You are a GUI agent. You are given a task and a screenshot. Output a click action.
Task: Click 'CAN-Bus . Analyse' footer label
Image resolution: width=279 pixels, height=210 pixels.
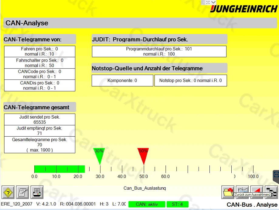tap(252, 205)
